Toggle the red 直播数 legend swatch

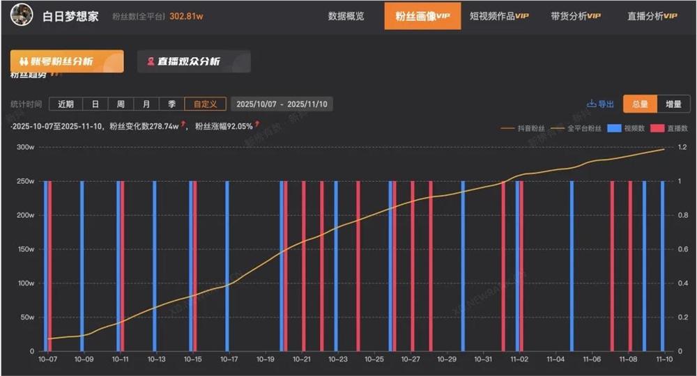pyautogui.click(x=657, y=128)
